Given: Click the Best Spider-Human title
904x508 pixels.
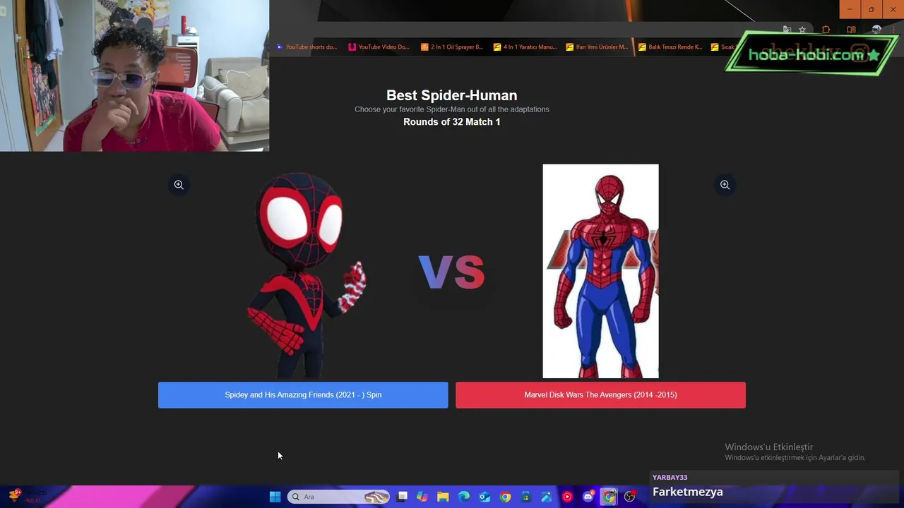Looking at the screenshot, I should [x=452, y=95].
